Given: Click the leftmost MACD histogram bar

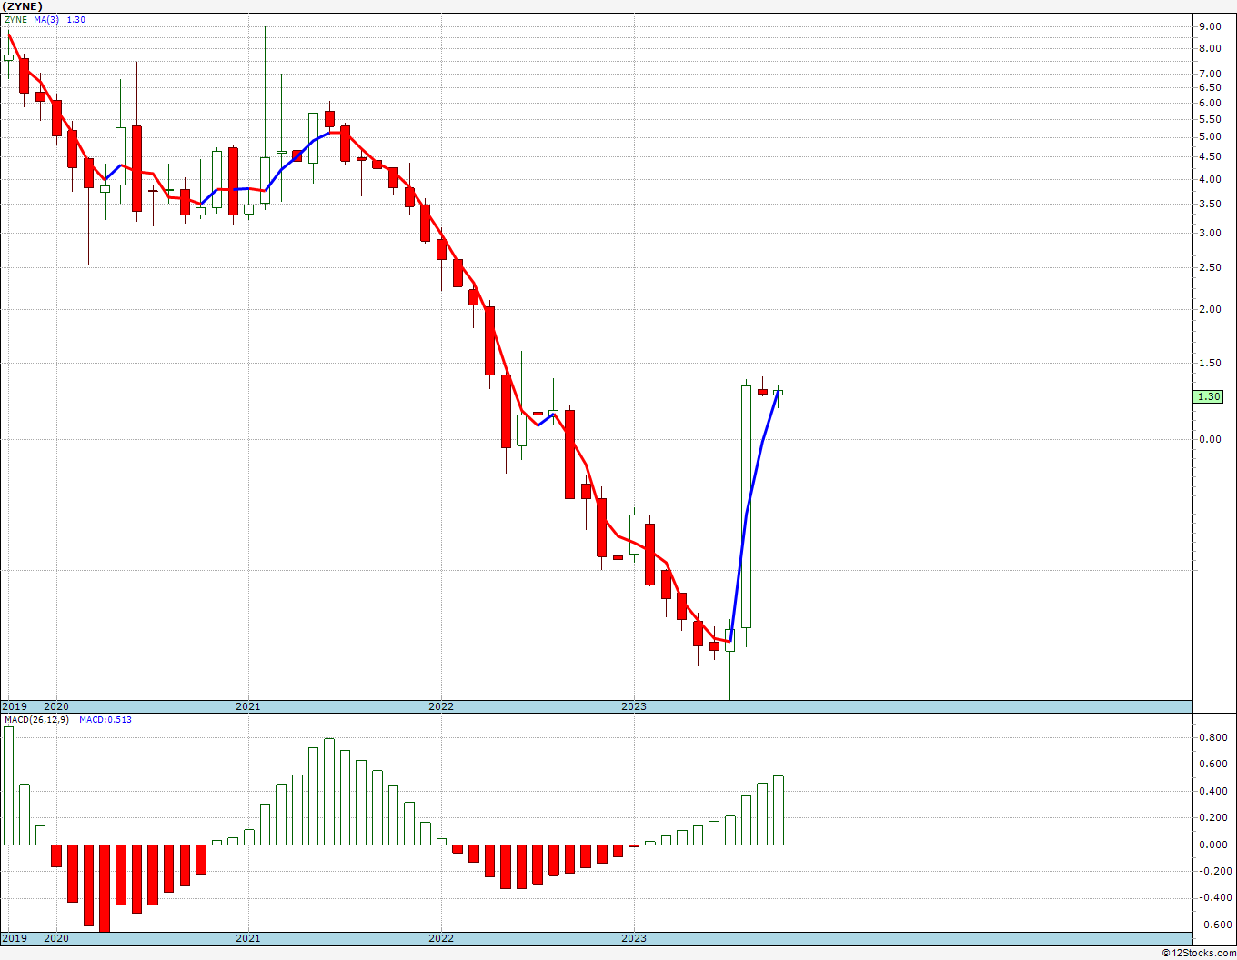Looking at the screenshot, I should coord(9,785).
